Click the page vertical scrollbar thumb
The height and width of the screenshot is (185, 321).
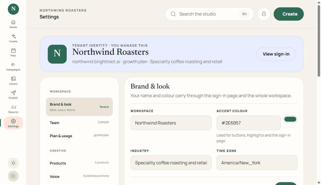319,41
